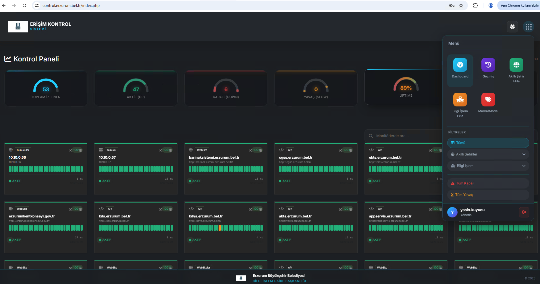Click the barinaksistemi.erzurum.bel.tr monitor title
This screenshot has height=284, width=540.
pyautogui.click(x=214, y=157)
